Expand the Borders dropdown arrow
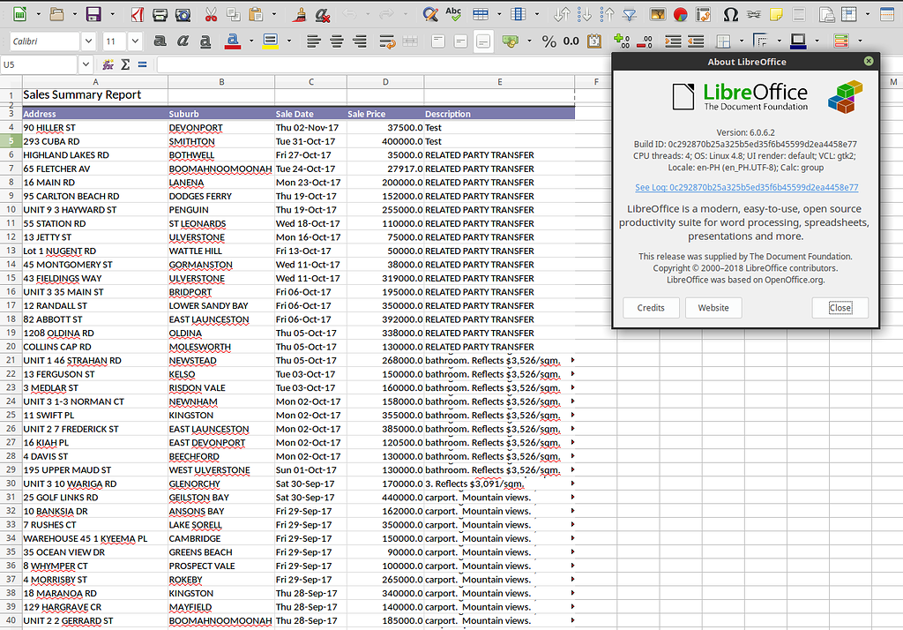The height and width of the screenshot is (630, 903). [741, 41]
